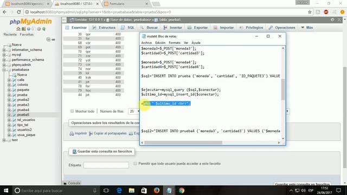Image resolution: width=347 pixels, height=195 pixels.
Task: Check Permitir que todo usuario pueda acceder
Action: click(135, 164)
